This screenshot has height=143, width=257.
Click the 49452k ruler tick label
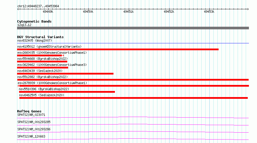[169, 12]
